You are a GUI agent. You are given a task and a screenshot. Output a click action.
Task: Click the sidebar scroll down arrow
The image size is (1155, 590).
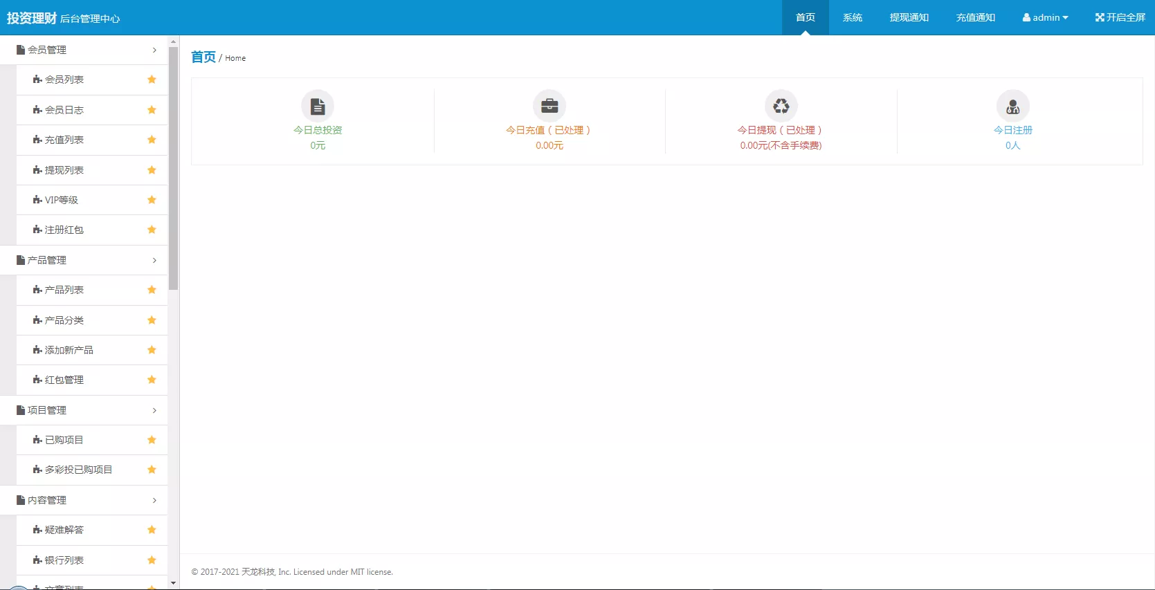(173, 583)
